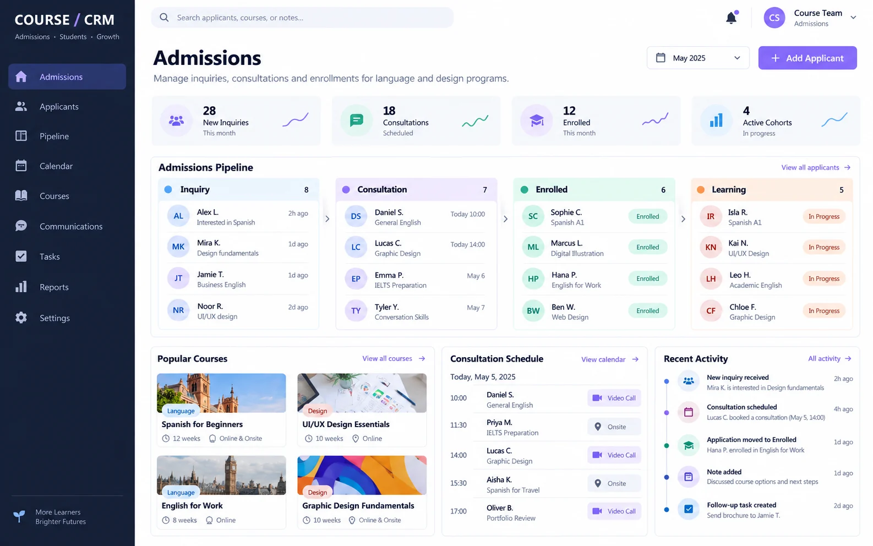This screenshot has height=546, width=873.
Task: Click the Pipeline sidebar icon
Action: click(21, 136)
